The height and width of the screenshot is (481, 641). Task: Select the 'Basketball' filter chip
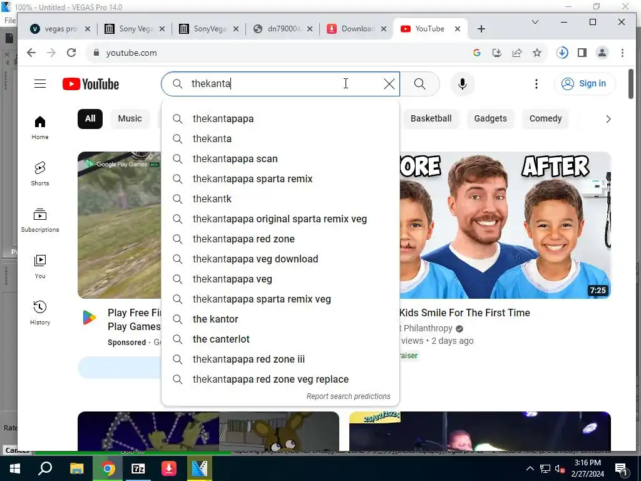coord(431,118)
